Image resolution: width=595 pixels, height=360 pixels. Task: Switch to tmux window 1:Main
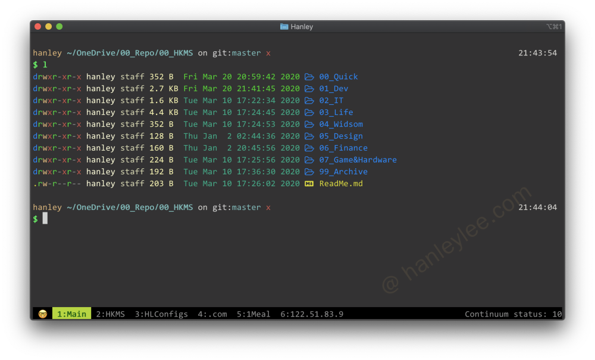pos(72,314)
